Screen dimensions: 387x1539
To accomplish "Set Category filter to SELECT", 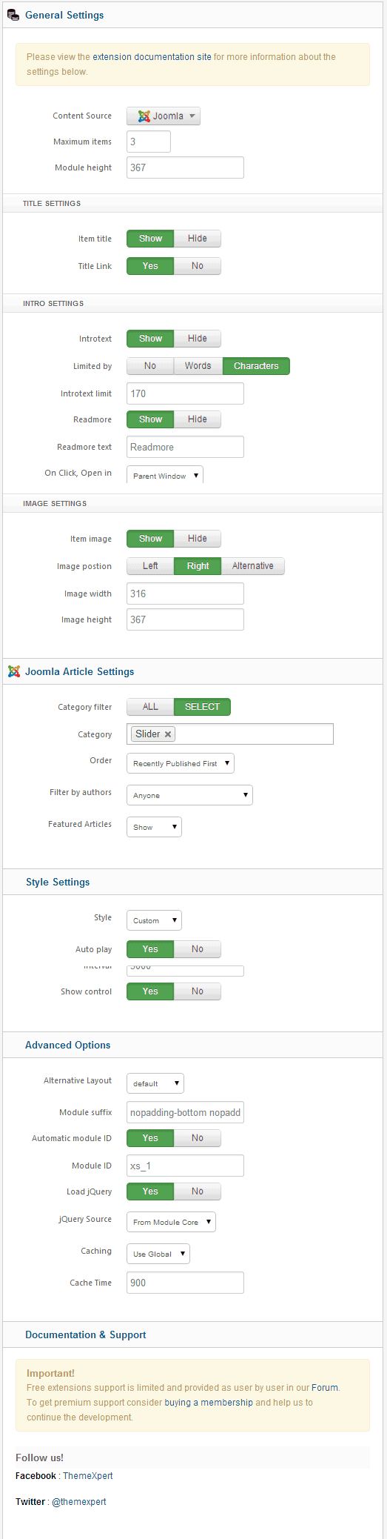I will (x=202, y=707).
